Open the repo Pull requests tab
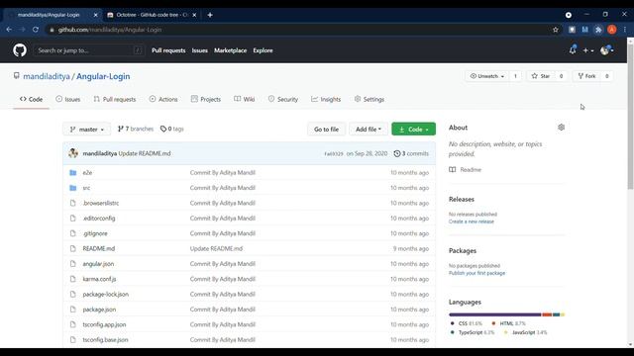 pyautogui.click(x=115, y=99)
